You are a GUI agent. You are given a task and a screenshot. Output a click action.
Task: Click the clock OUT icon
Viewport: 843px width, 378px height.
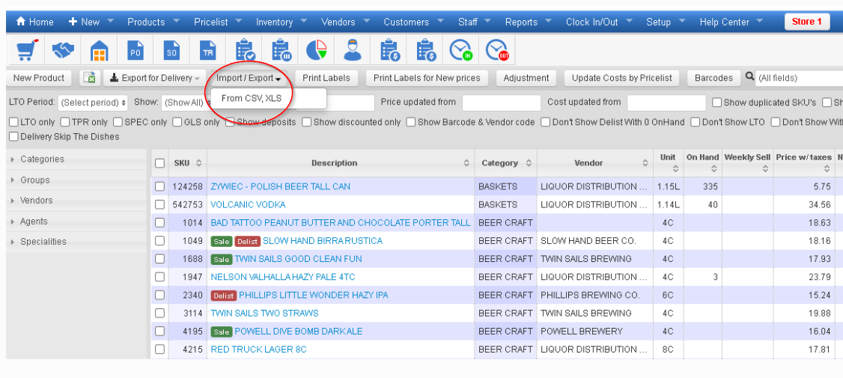(496, 51)
